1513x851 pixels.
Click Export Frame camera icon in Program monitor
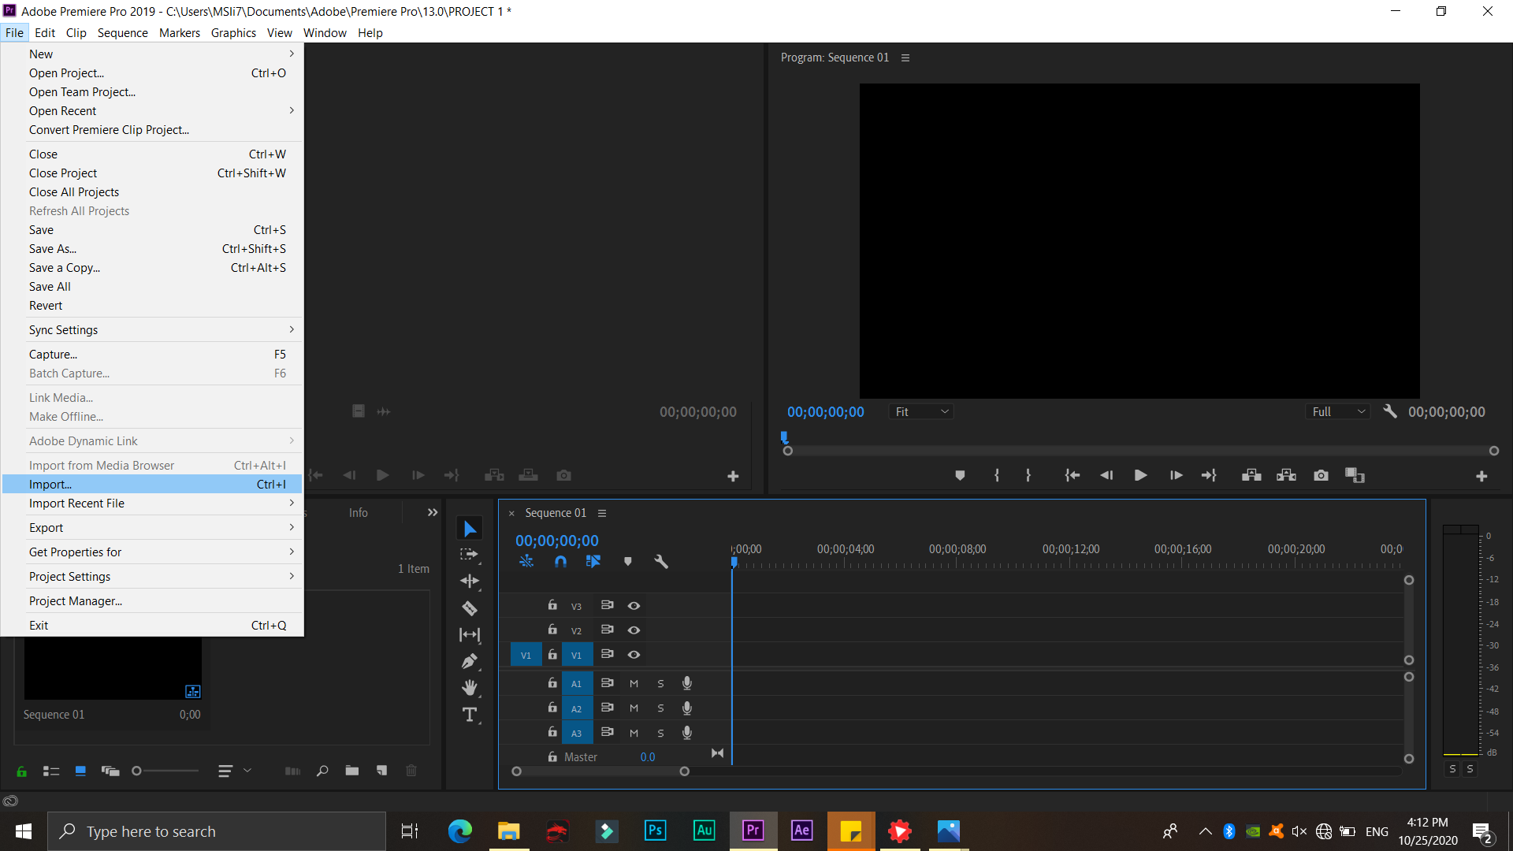[x=1321, y=475]
